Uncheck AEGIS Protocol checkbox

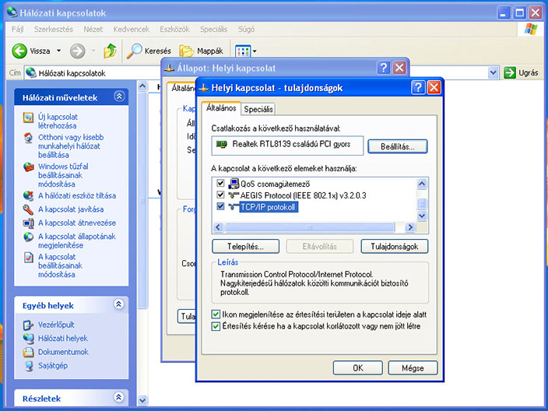[x=220, y=195]
